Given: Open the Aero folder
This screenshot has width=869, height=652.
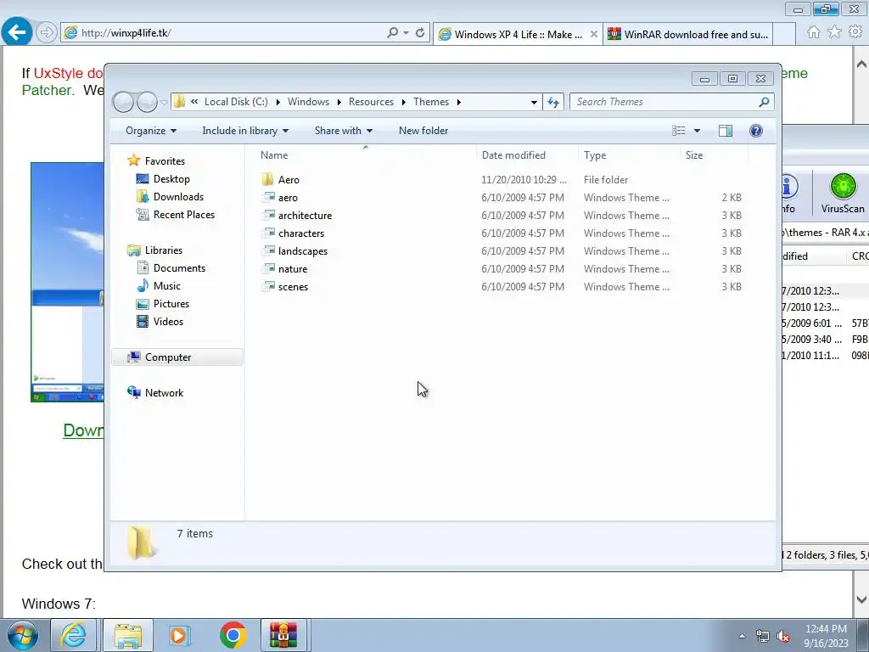Looking at the screenshot, I should click(289, 180).
